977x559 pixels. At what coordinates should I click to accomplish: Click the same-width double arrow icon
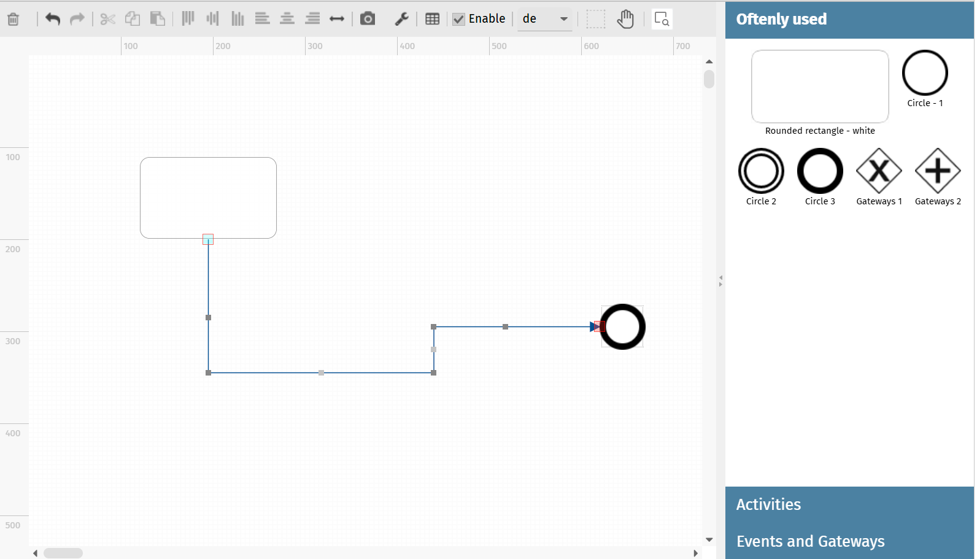point(337,19)
